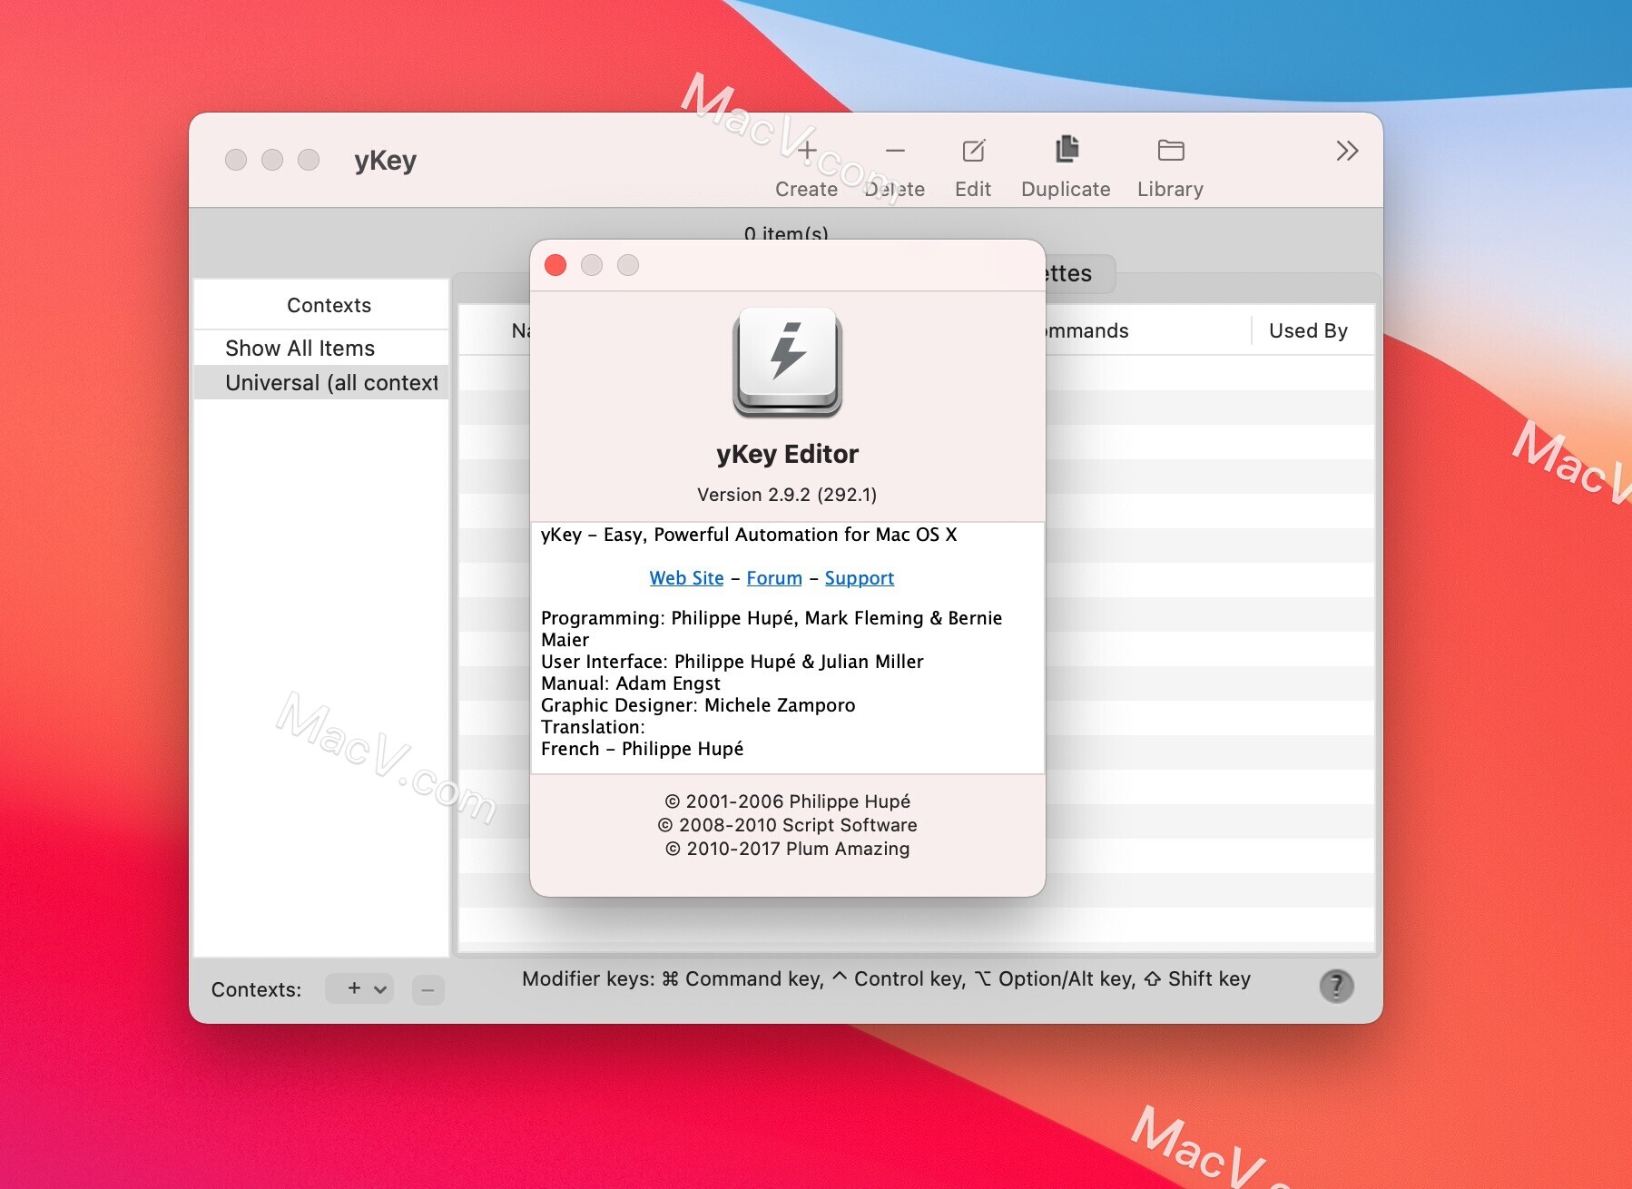The height and width of the screenshot is (1189, 1632).
Task: Click the Contexts column header
Action: [321, 305]
